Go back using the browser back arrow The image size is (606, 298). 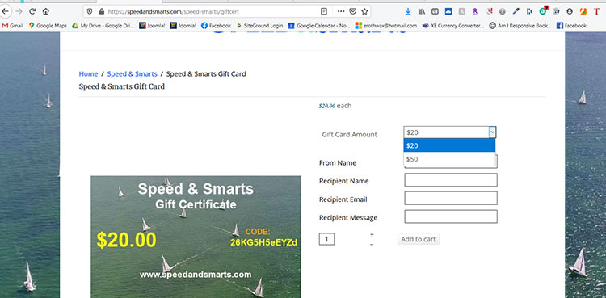5,11
